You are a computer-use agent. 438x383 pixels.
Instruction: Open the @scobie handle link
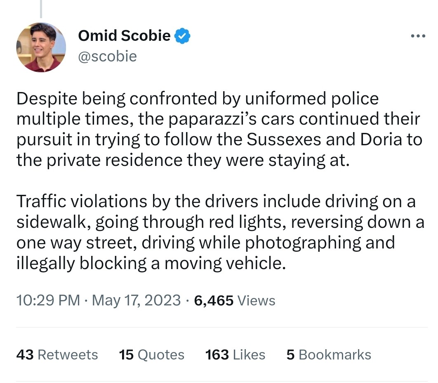coord(108,57)
